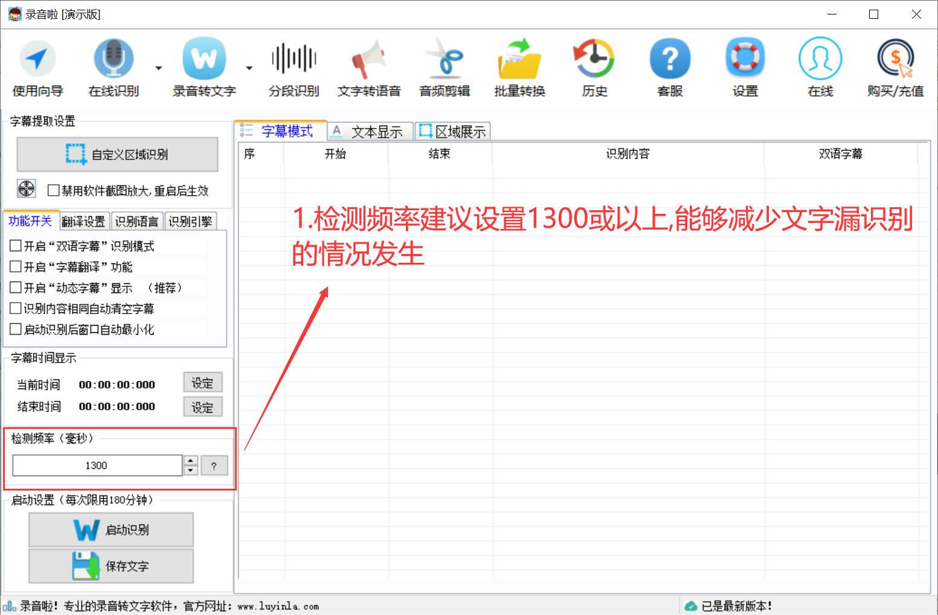Open 购买/充值 purchase page
The width and height of the screenshot is (938, 615).
[895, 68]
